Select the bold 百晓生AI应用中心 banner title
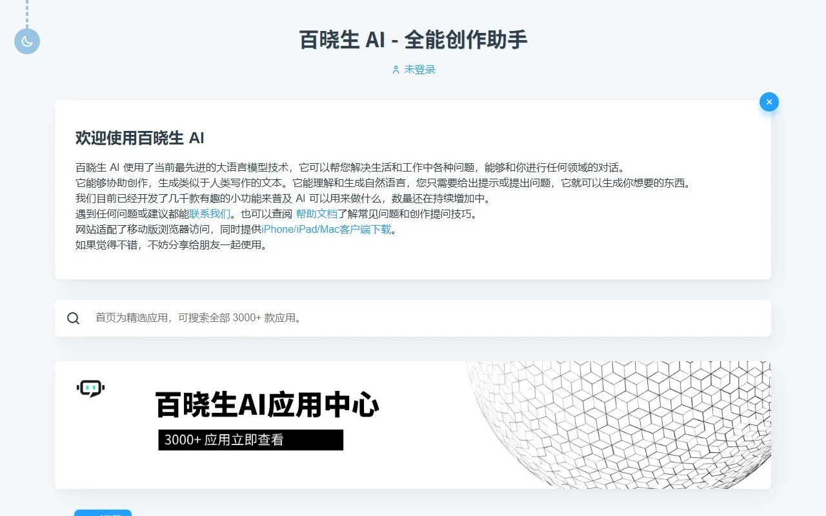 click(x=267, y=405)
